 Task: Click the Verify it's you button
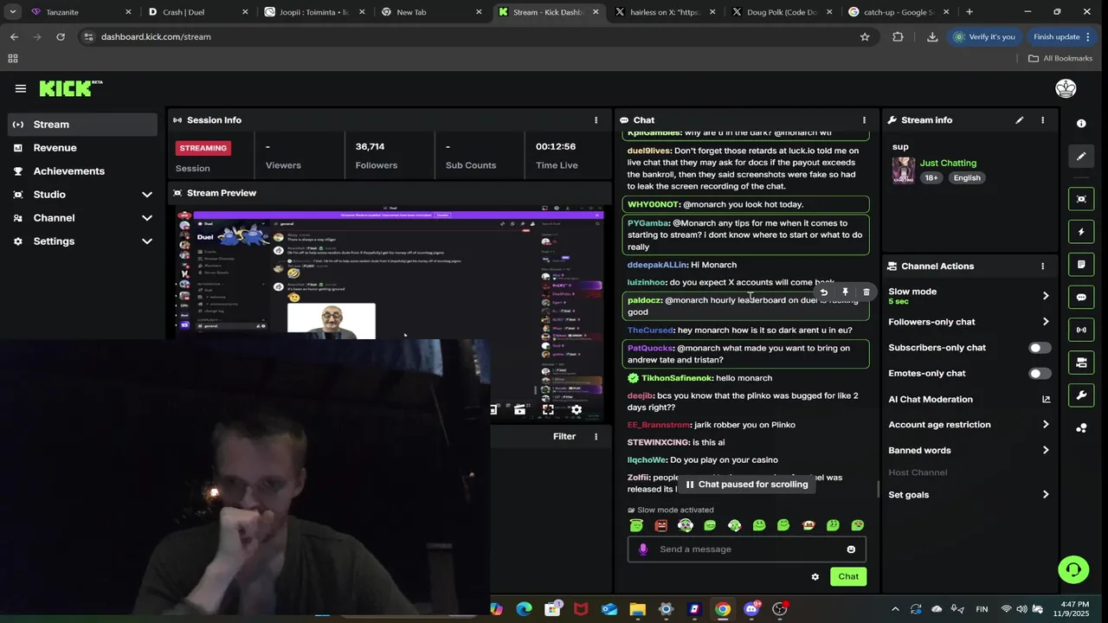[983, 37]
